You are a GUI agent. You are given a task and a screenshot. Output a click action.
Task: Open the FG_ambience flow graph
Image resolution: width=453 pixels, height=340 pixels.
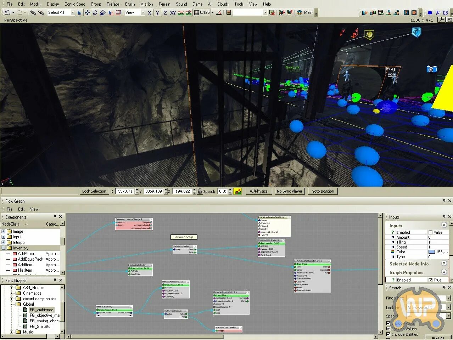(41, 310)
